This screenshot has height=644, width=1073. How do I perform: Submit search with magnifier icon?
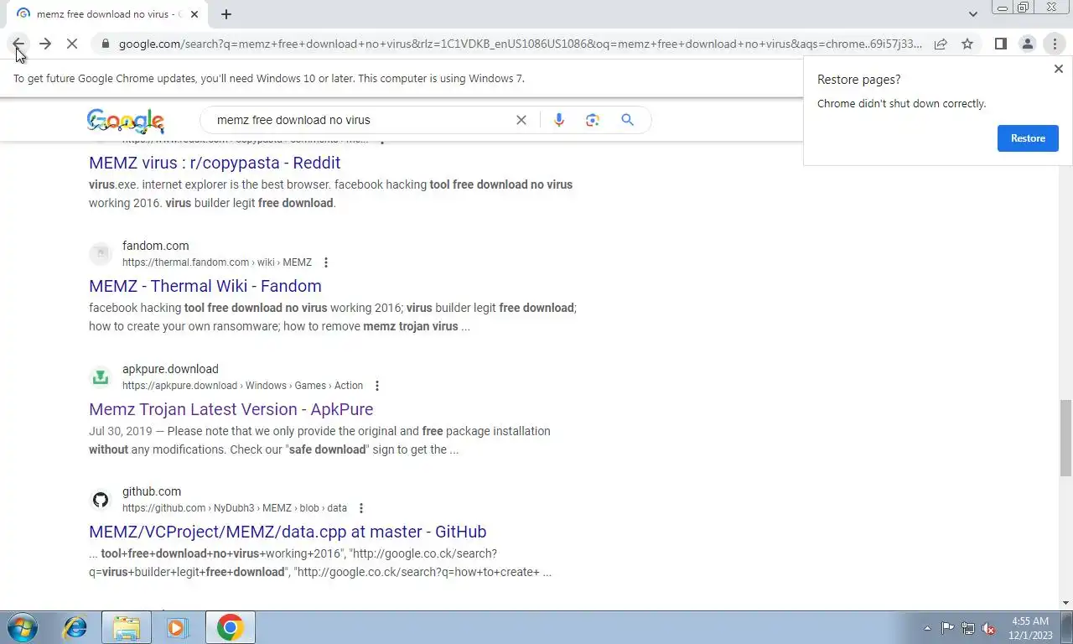click(627, 120)
